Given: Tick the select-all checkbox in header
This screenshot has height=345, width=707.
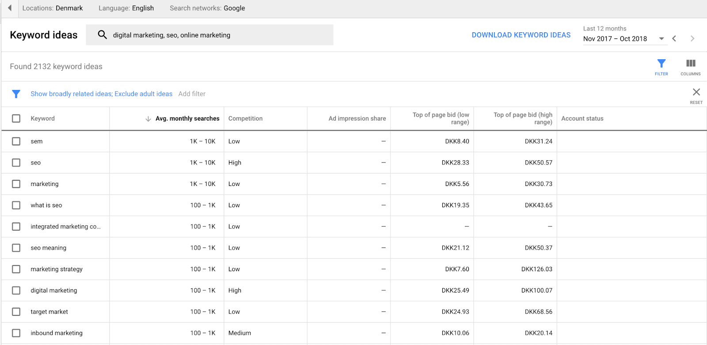Looking at the screenshot, I should 16,118.
